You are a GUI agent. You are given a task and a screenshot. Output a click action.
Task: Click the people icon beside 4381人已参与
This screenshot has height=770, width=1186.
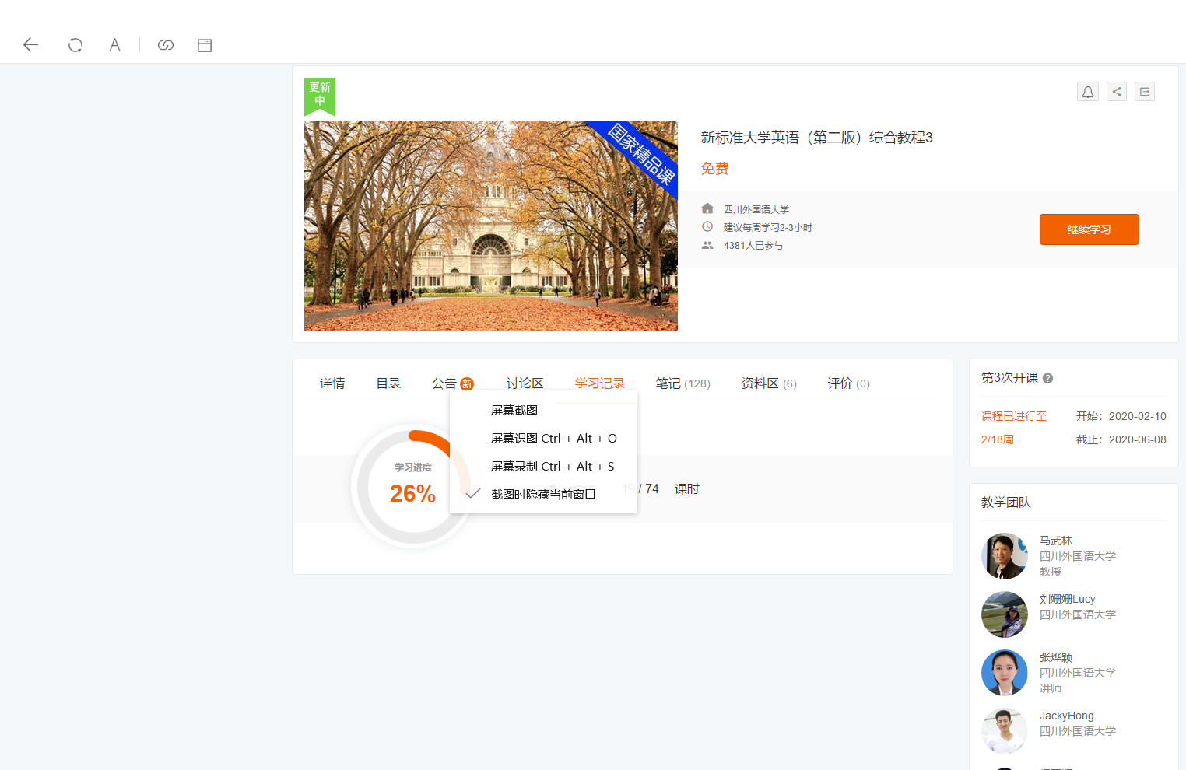click(707, 245)
